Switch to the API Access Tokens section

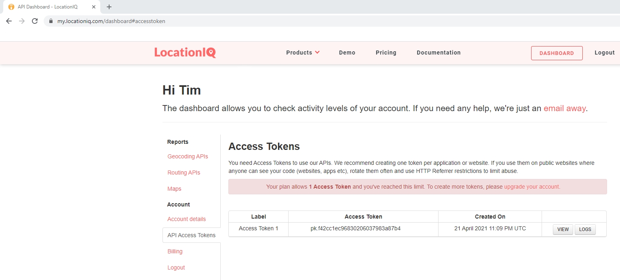tap(191, 235)
